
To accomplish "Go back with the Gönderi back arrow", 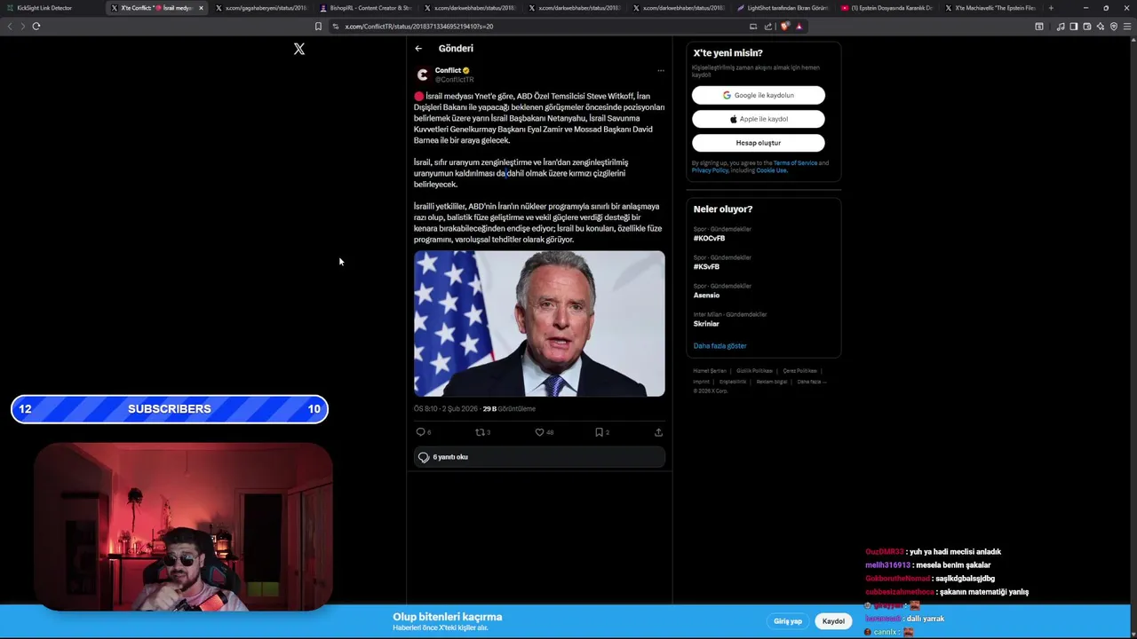I will coord(418,49).
